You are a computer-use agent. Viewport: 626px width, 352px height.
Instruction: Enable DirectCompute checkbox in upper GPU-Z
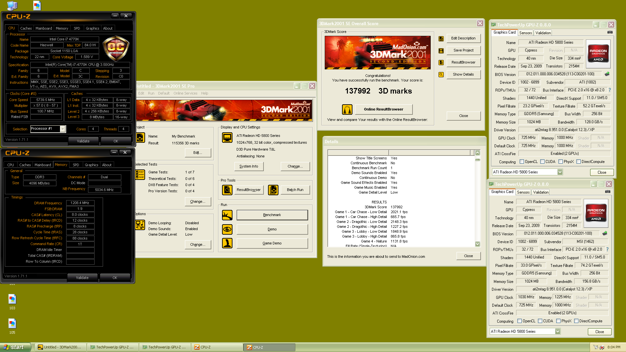tap(578, 162)
